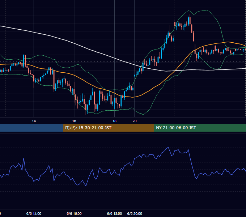Click the '6/6 14:00' indicator axis label
This screenshot has height=217, width=246.
[34, 213]
